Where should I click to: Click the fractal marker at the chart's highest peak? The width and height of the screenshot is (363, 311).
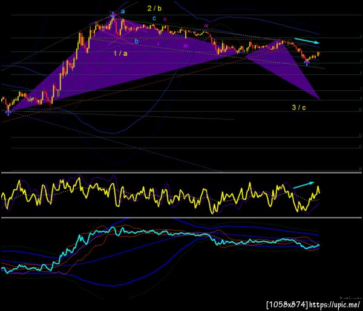click(113, 15)
